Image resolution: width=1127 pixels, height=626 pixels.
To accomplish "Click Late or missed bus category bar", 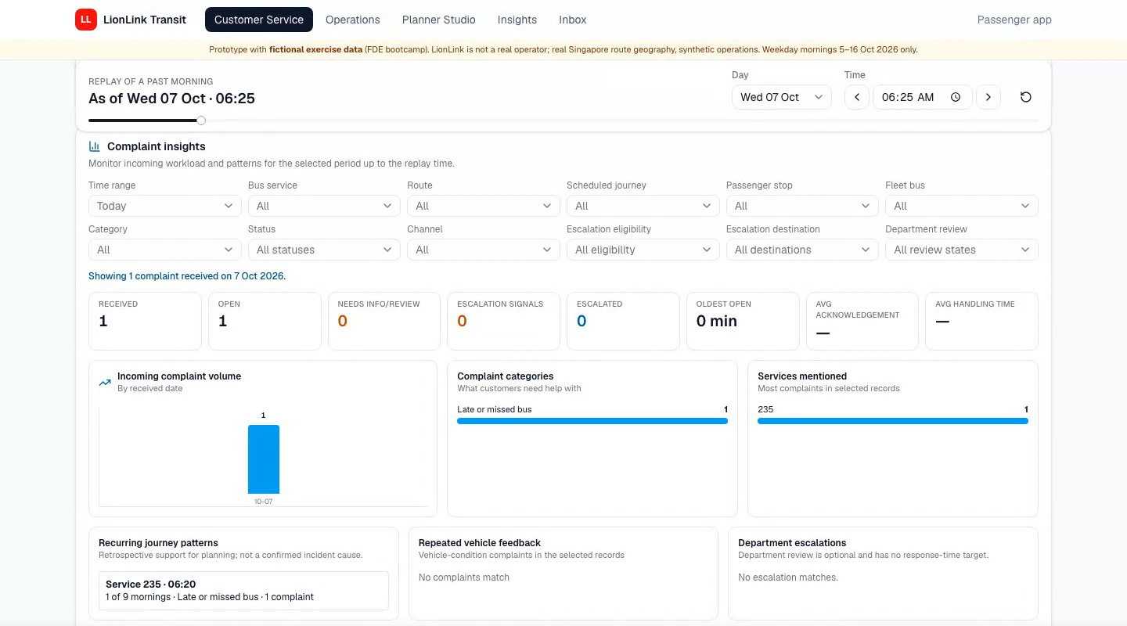I will 592,421.
